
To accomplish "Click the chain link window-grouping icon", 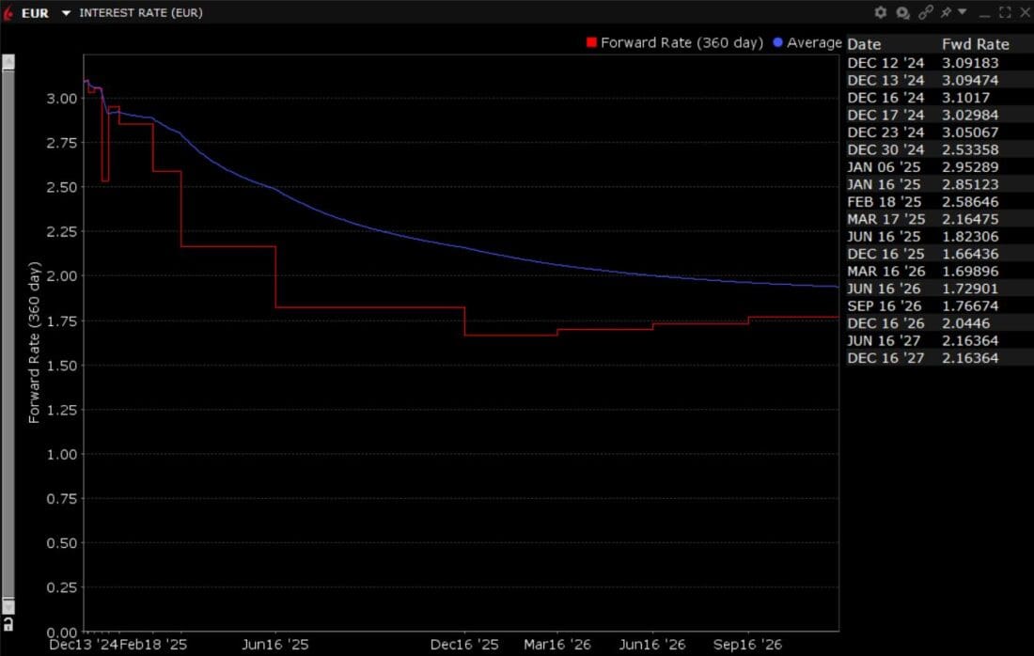I will point(926,12).
